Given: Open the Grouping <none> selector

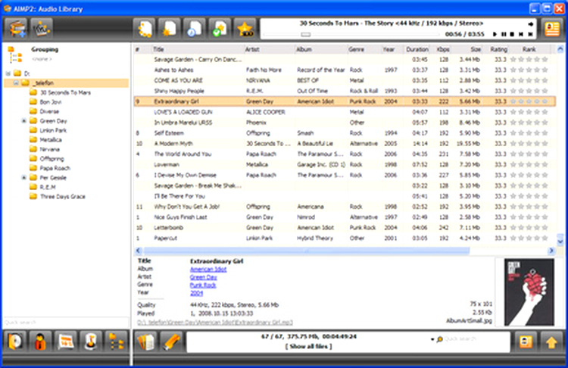Looking at the screenshot, I should 42,58.
